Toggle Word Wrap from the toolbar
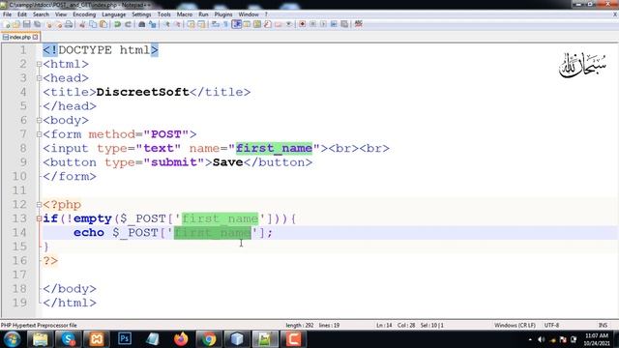The width and height of the screenshot is (619, 348). [x=216, y=24]
